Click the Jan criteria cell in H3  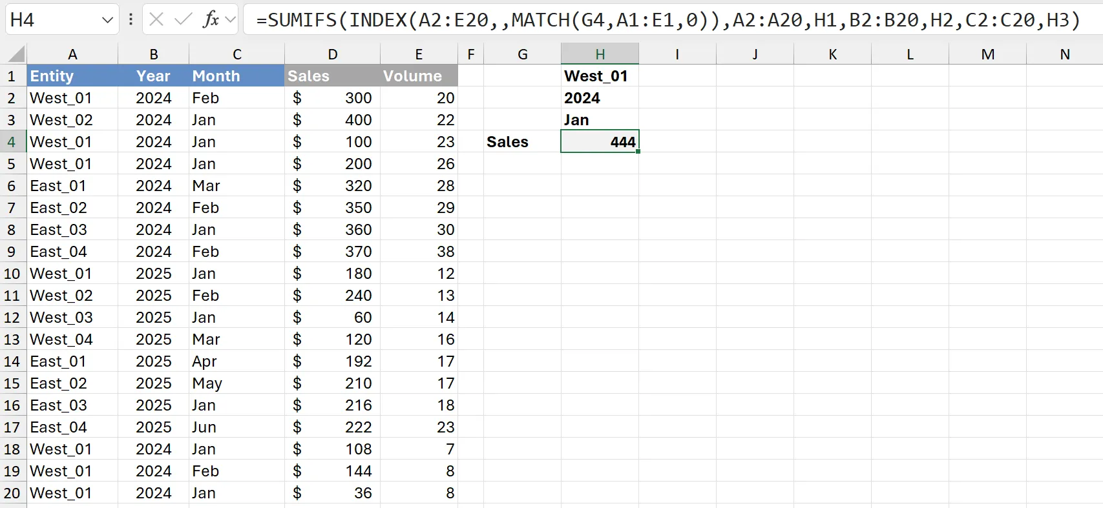599,120
